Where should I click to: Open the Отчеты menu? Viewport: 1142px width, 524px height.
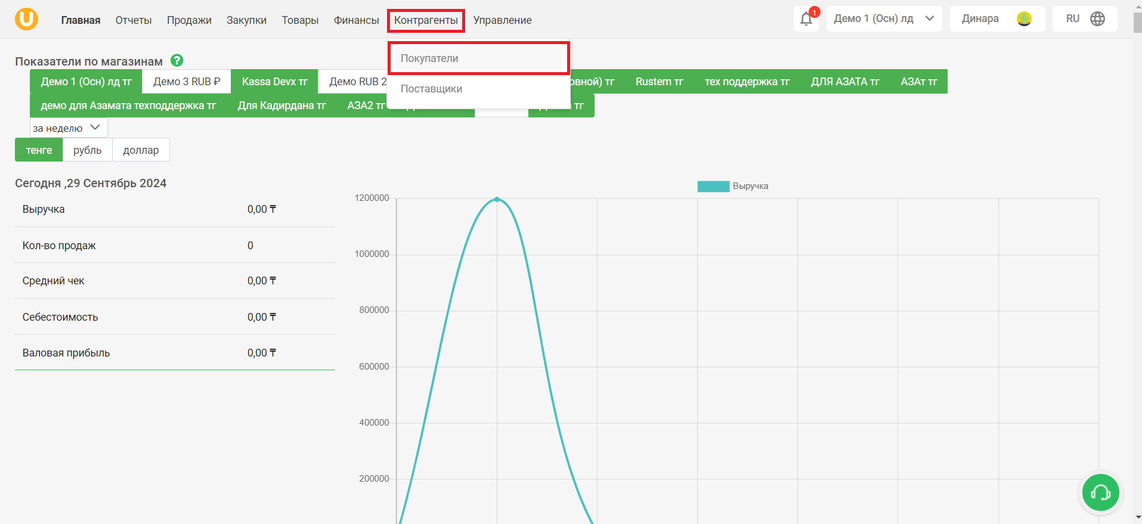(134, 20)
